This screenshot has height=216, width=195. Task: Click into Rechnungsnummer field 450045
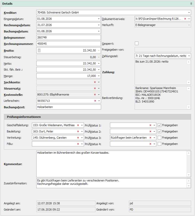pyautogui.click(x=68, y=44)
